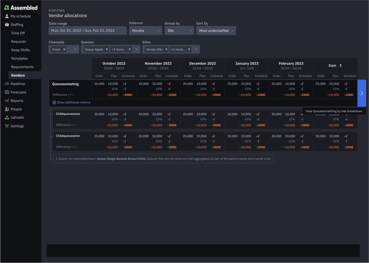Open Vendors in the sidebar

click(18, 75)
